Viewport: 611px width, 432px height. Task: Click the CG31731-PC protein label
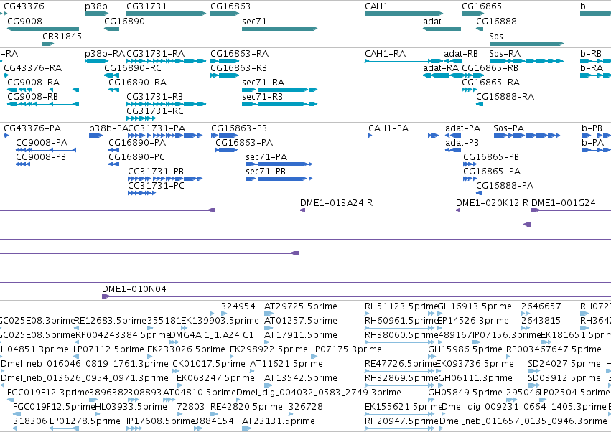pyautogui.click(x=156, y=186)
